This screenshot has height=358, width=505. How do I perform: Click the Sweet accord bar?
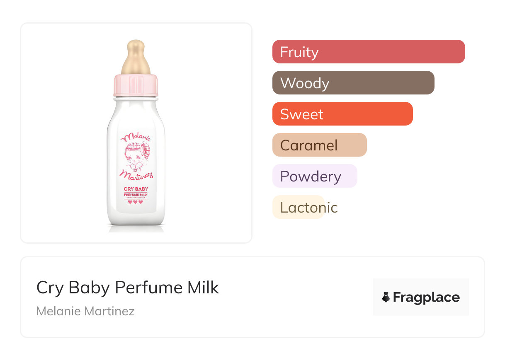tap(342, 114)
